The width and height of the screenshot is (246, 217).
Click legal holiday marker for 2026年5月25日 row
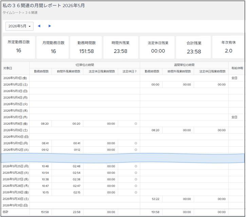pyautogui.click(x=136, y=166)
